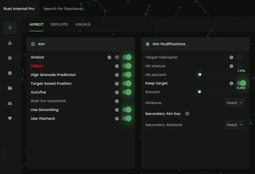Click the Secondary Aim Key label
This screenshot has width=255, height=174.
[x=163, y=114]
